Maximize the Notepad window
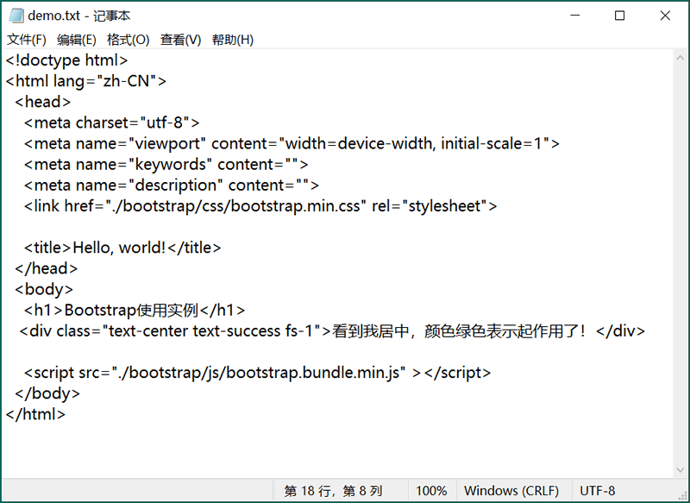The width and height of the screenshot is (690, 503). point(619,16)
